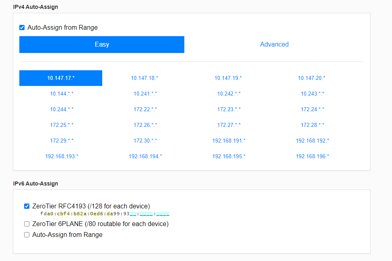
Task: Enable ZeroTier 6PLANE option
Action: tap(27, 224)
